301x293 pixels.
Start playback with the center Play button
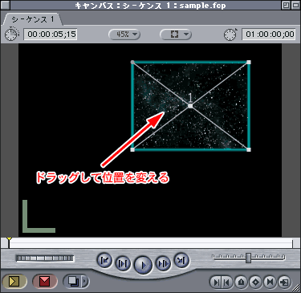pos(143,265)
